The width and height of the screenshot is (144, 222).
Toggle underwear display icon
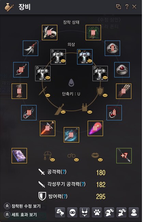coord(85,212)
